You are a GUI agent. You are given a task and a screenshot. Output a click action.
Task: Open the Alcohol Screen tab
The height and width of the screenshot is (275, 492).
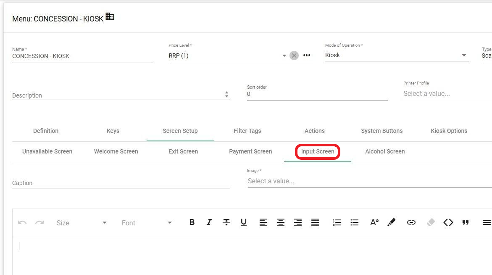pyautogui.click(x=384, y=151)
